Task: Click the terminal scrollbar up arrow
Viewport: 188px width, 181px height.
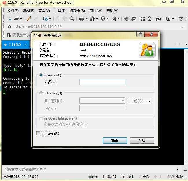Action: pyautogui.click(x=187, y=52)
